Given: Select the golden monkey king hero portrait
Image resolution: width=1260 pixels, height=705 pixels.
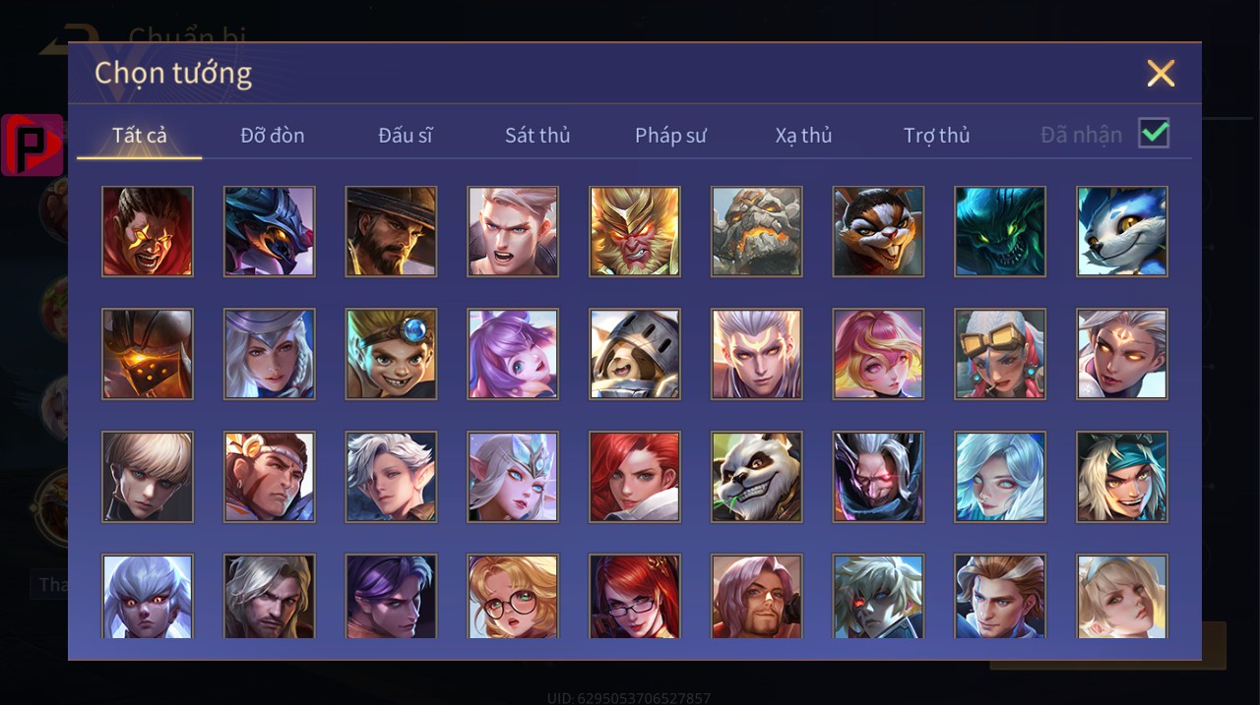Looking at the screenshot, I should [635, 231].
